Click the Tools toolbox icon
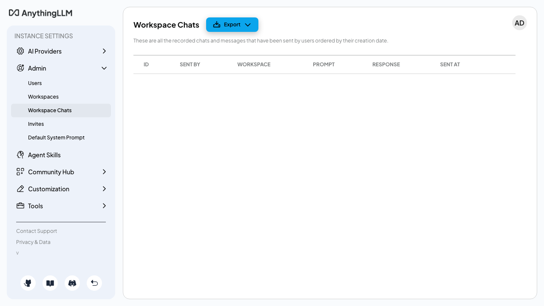 click(20, 206)
